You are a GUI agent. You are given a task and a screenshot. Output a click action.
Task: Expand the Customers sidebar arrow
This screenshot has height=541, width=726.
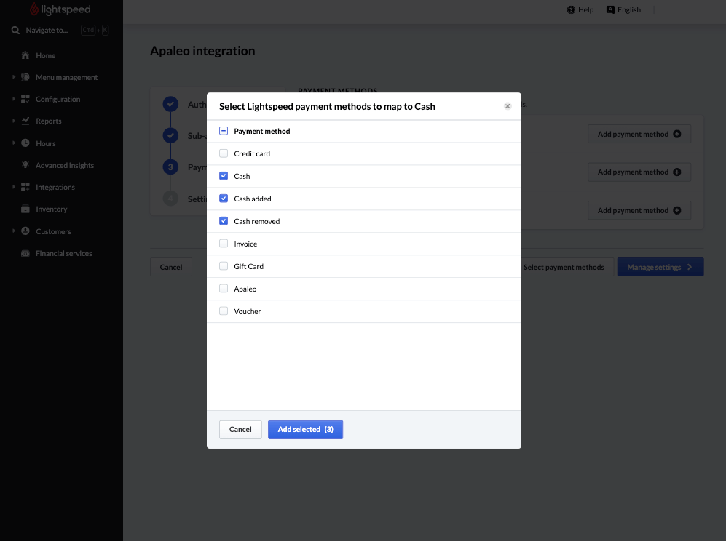(x=14, y=231)
